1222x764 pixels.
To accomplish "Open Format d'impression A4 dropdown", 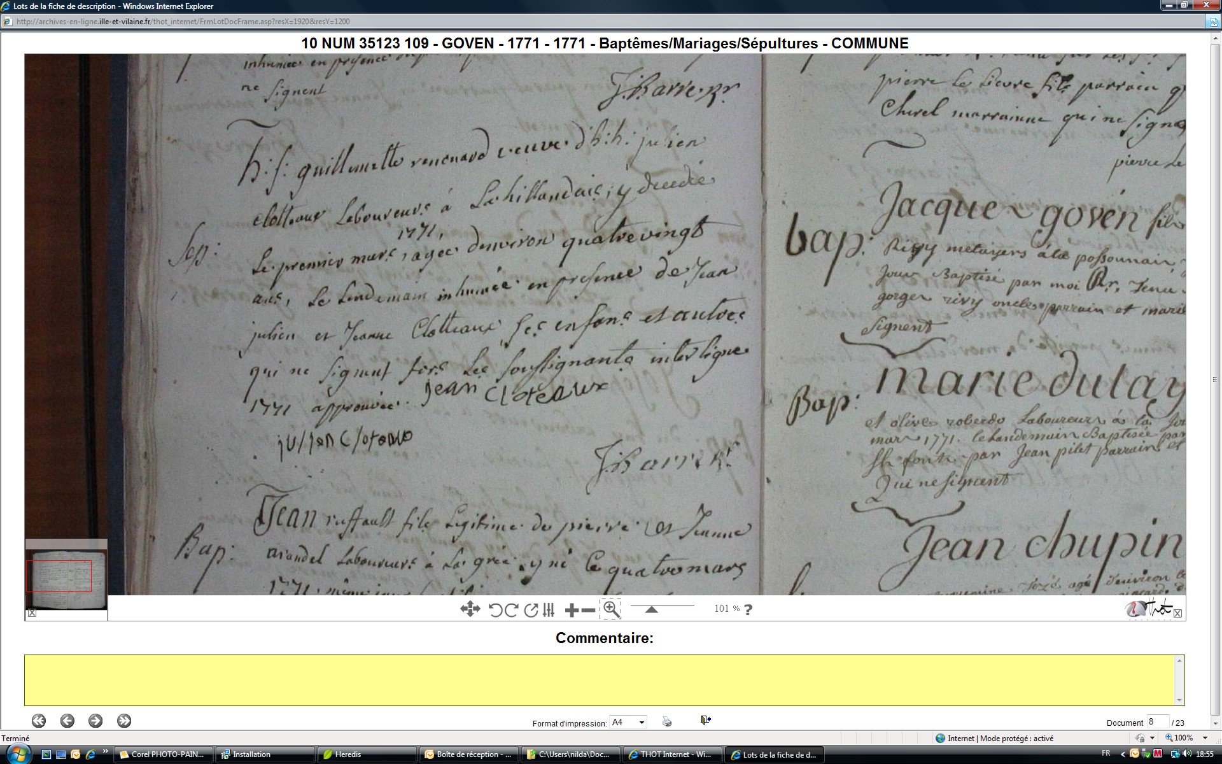I will (642, 722).
